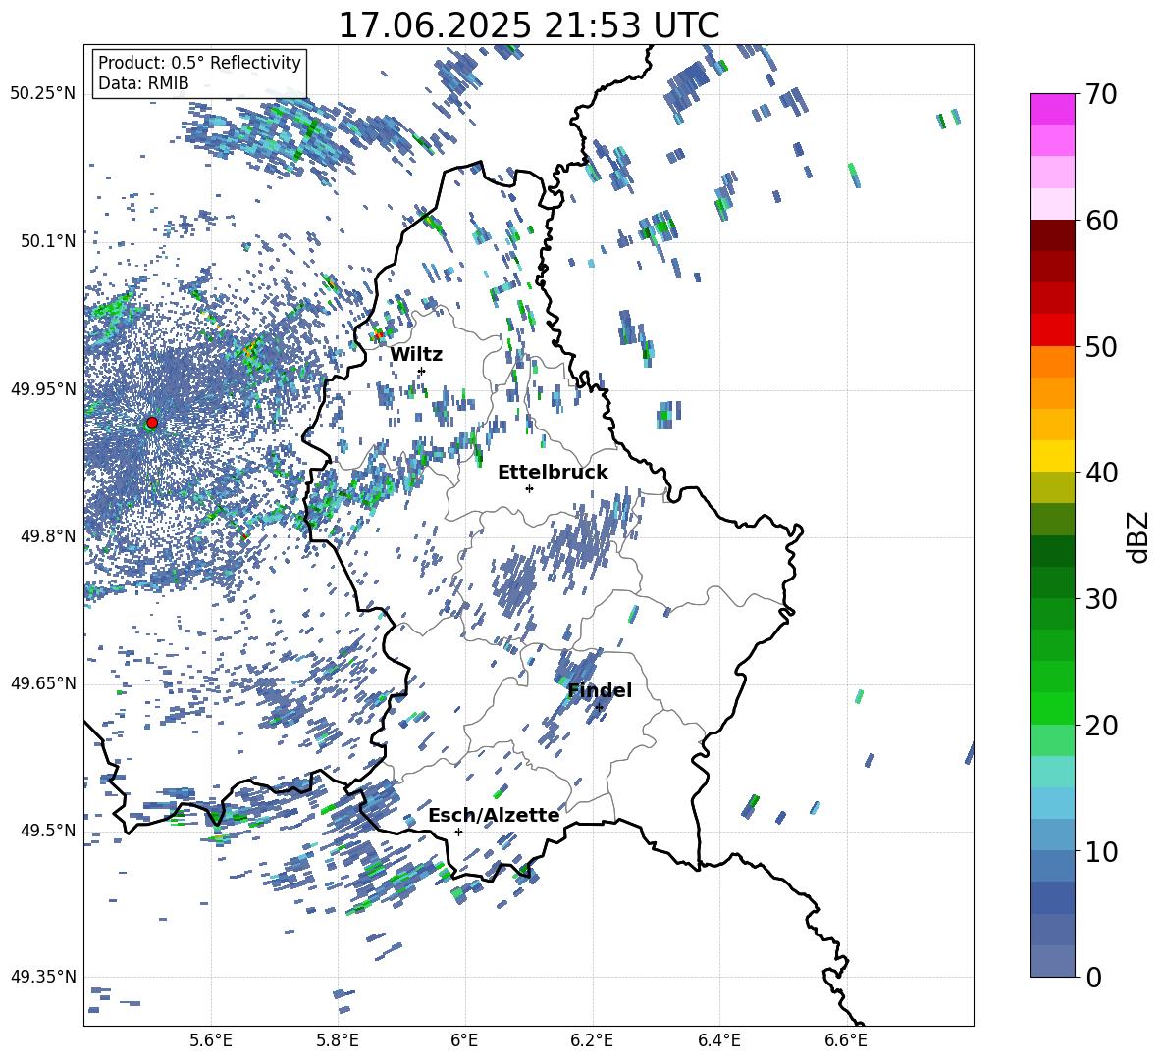
Task: Pick the yellow swatch just above 40 dBZ
Action: click(1053, 457)
